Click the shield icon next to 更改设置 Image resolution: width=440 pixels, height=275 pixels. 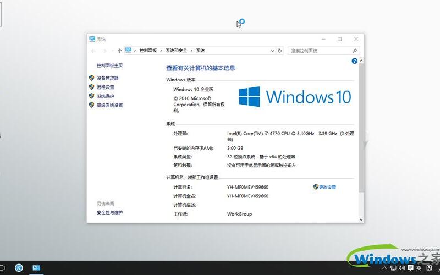(x=316, y=187)
